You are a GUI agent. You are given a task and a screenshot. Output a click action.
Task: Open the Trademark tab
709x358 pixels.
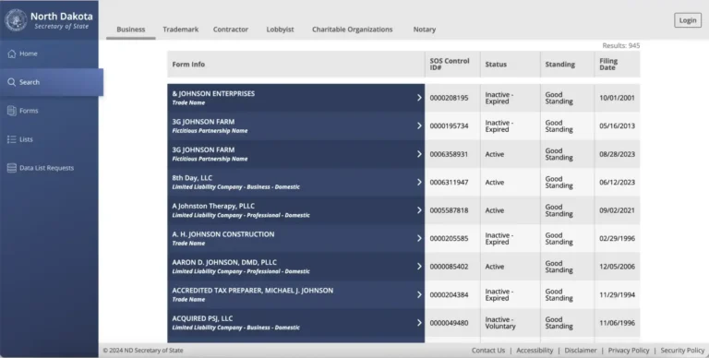tap(180, 30)
